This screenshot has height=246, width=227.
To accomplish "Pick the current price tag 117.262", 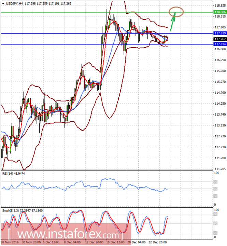I will point(220,39).
